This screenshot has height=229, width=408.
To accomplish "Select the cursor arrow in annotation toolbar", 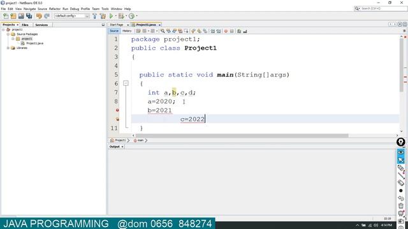I will click(x=401, y=160).
